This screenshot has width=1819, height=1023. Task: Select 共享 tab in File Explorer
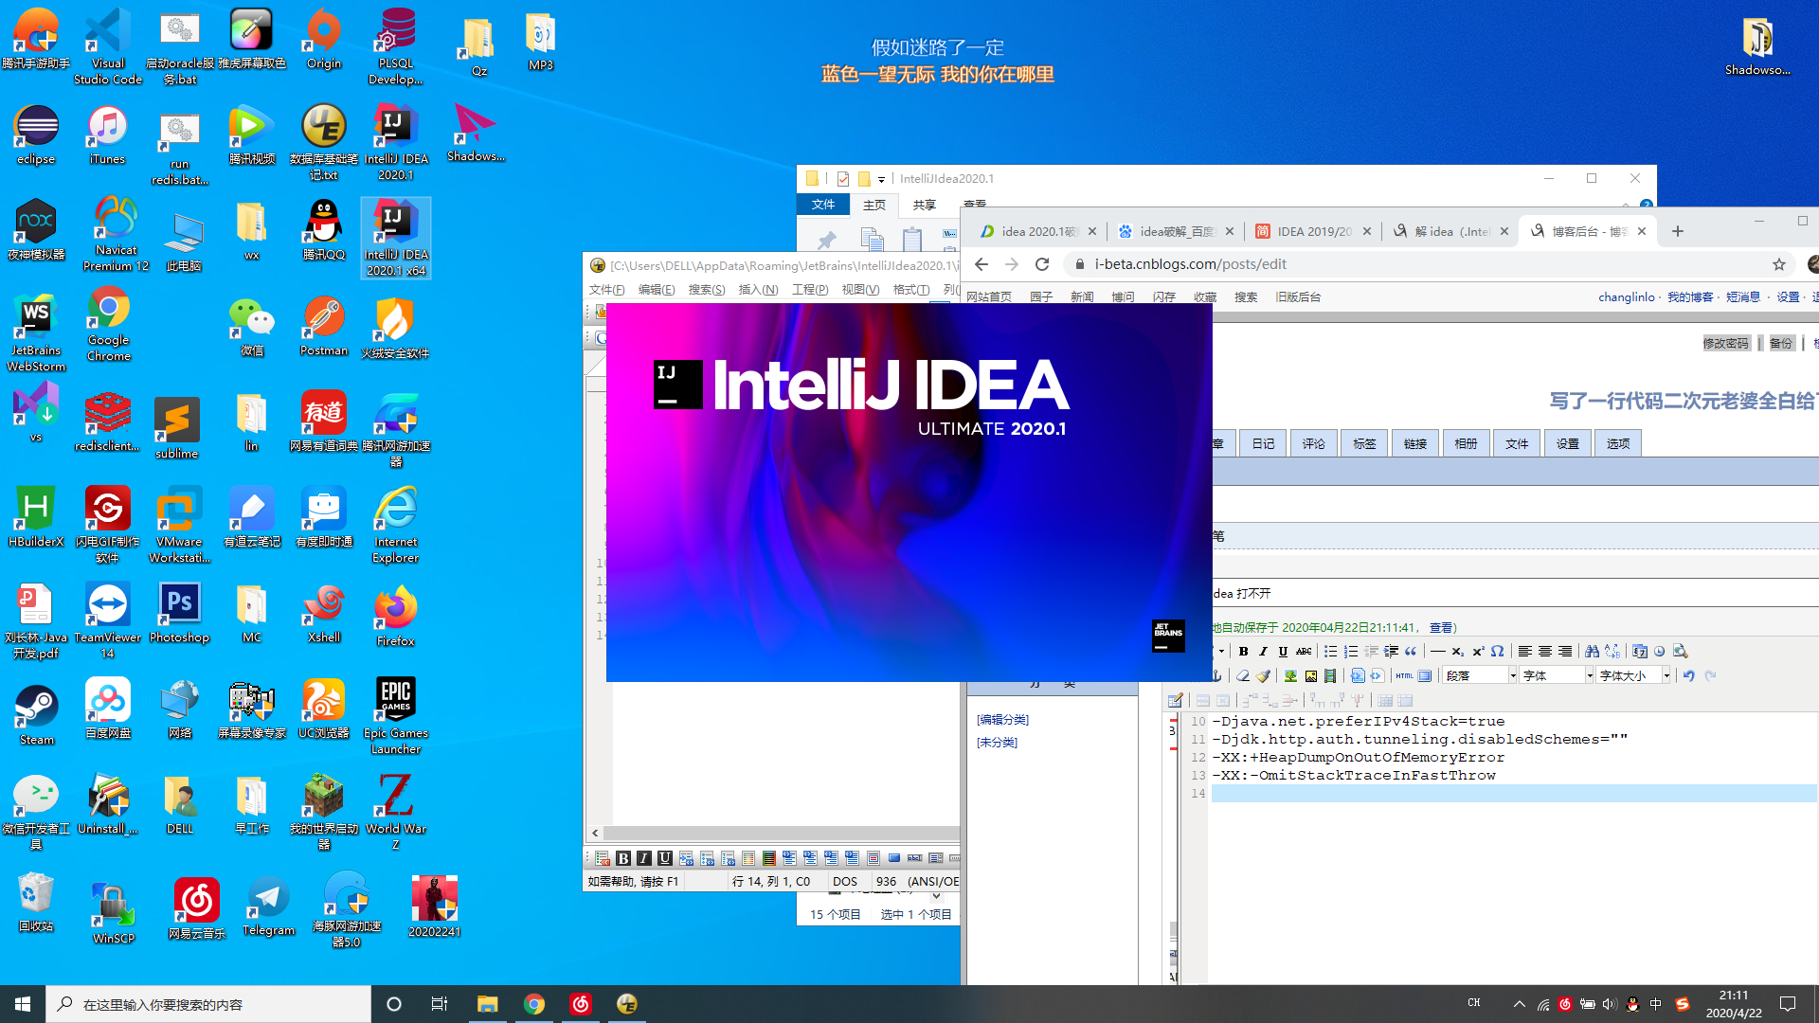[x=925, y=205]
